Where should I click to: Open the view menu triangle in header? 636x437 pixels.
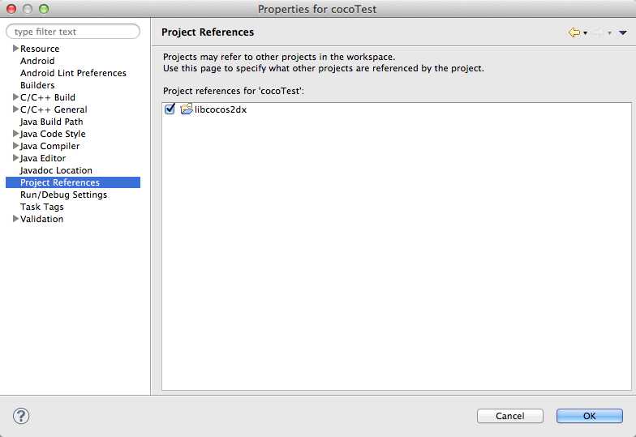tap(623, 32)
